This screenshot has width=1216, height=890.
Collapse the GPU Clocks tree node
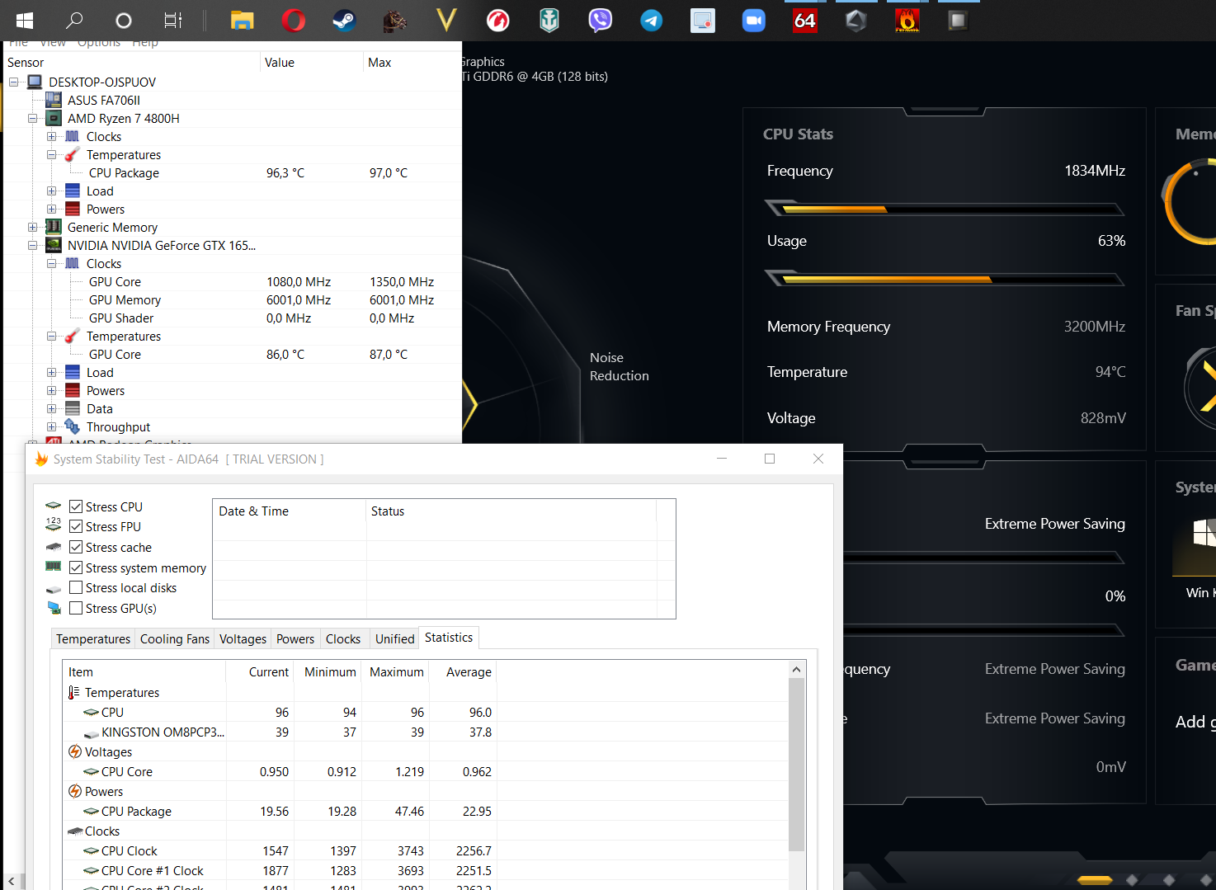click(x=51, y=263)
